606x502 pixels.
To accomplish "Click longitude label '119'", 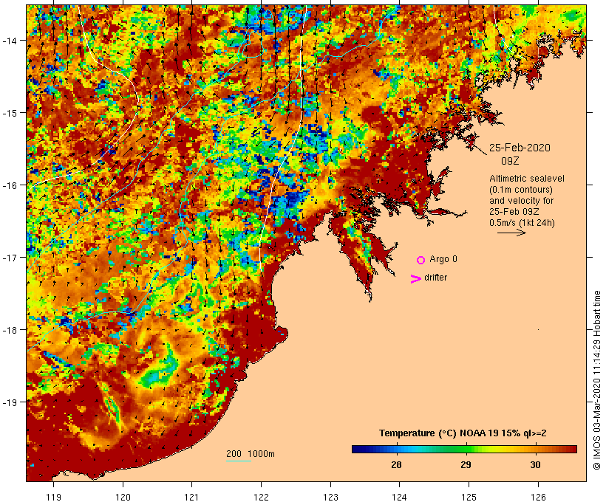I will tap(54, 497).
